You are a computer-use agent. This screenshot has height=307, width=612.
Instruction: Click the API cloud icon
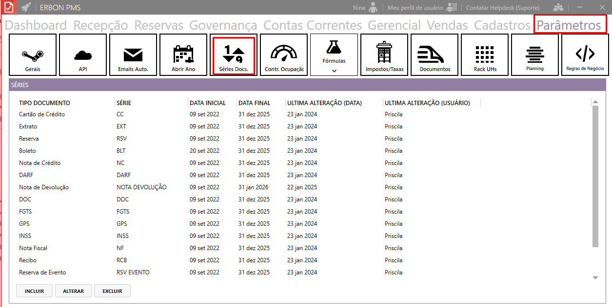click(83, 54)
